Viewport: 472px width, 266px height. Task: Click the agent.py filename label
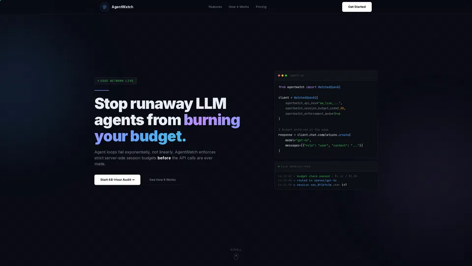tap(297, 75)
